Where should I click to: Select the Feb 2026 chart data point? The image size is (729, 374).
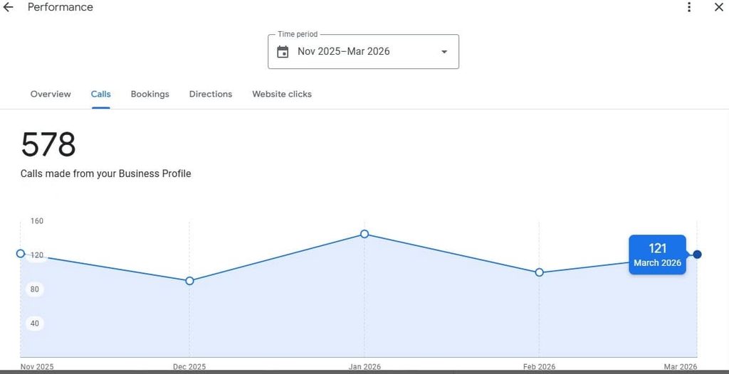pyautogui.click(x=540, y=272)
